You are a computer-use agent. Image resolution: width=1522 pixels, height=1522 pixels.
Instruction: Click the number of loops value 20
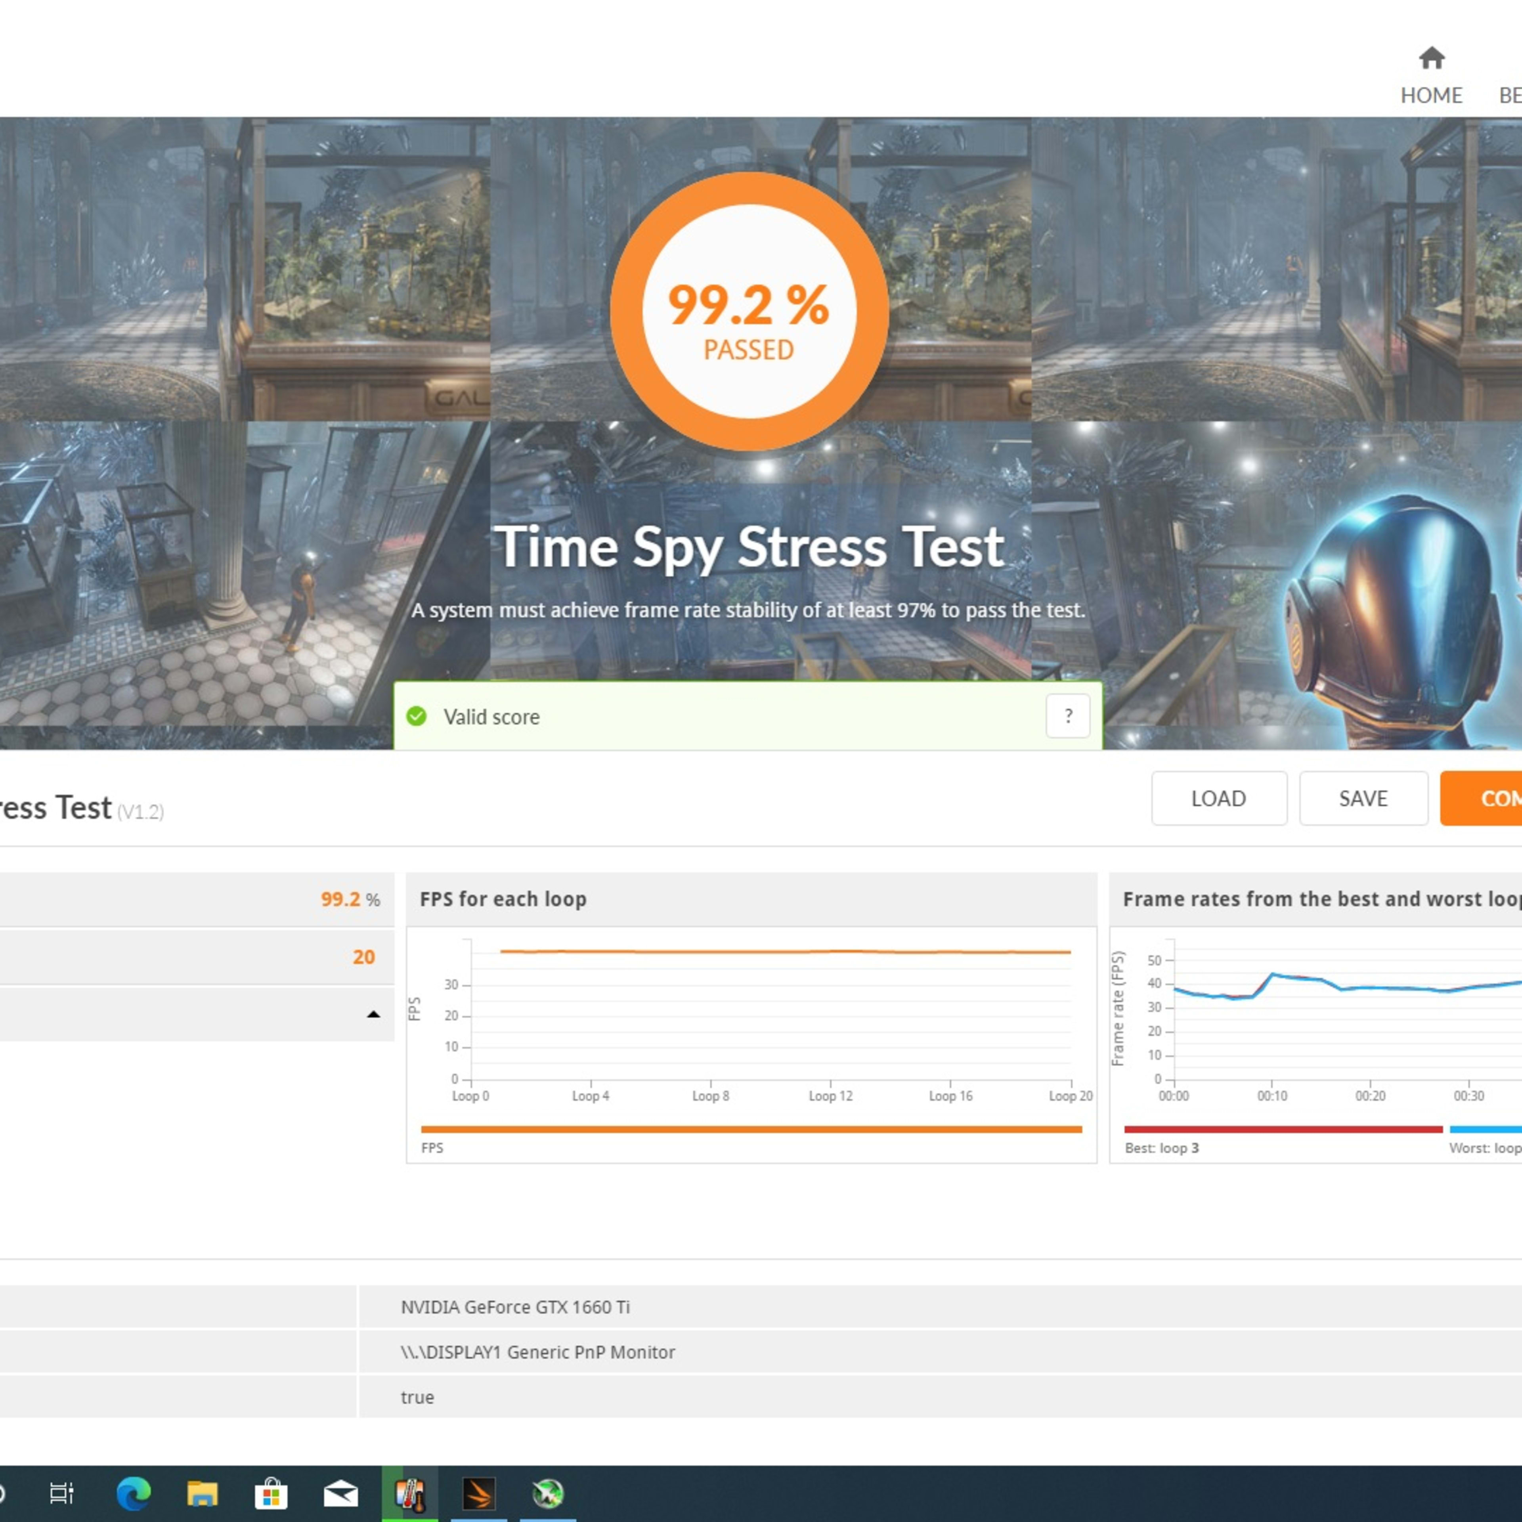tap(363, 956)
